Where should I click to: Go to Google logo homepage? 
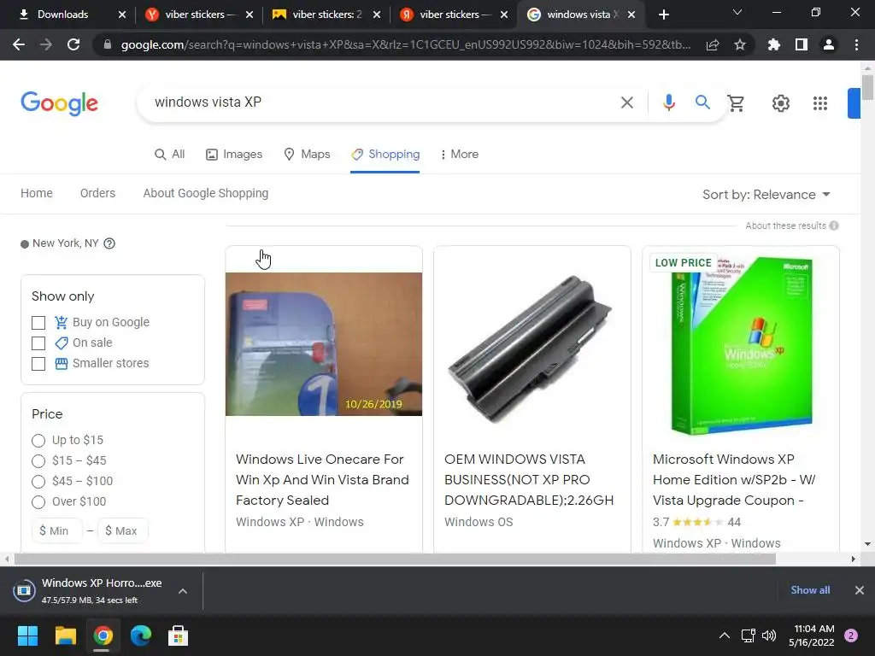[59, 103]
